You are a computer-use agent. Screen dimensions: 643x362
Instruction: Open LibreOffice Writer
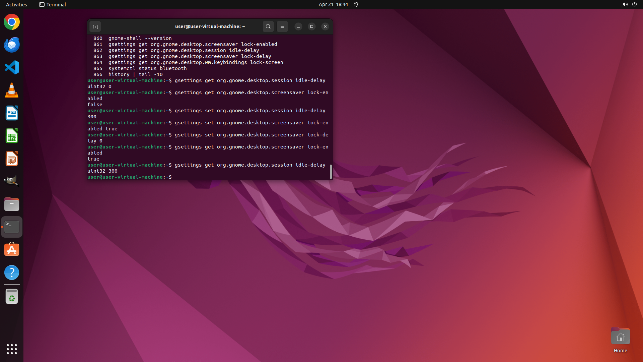pos(12,113)
